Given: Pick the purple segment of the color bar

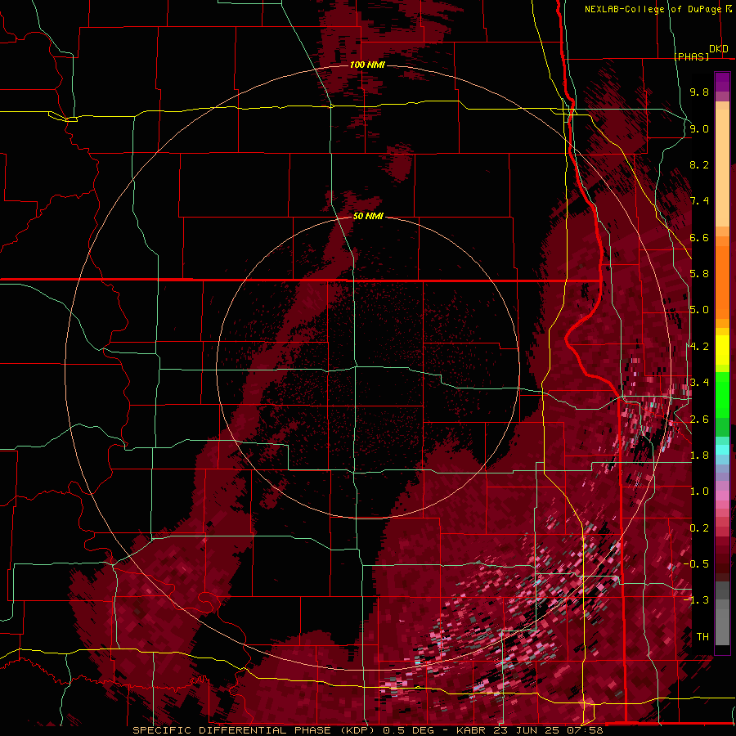Looking at the screenshot, I should click(x=722, y=82).
